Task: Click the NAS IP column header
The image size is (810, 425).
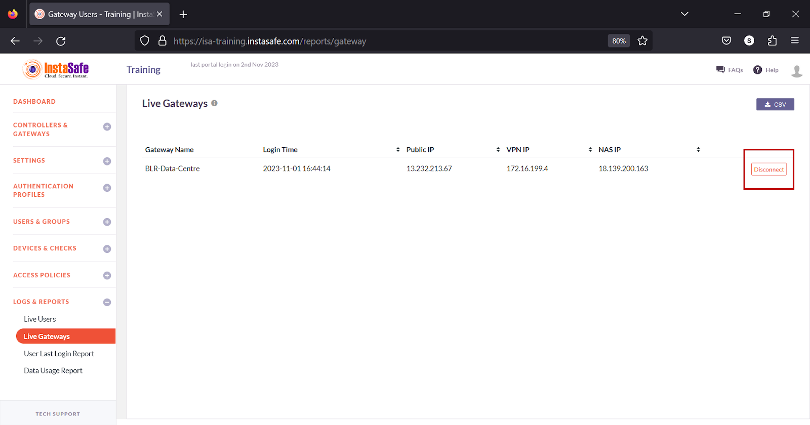Action: tap(610, 150)
